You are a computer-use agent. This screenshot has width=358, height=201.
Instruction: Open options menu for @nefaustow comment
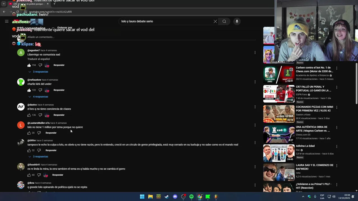[255, 82]
